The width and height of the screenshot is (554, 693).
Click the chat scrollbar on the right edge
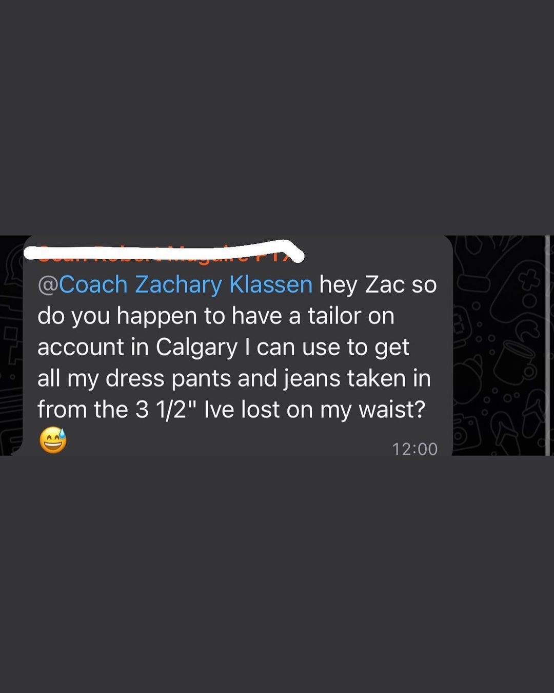(x=547, y=345)
